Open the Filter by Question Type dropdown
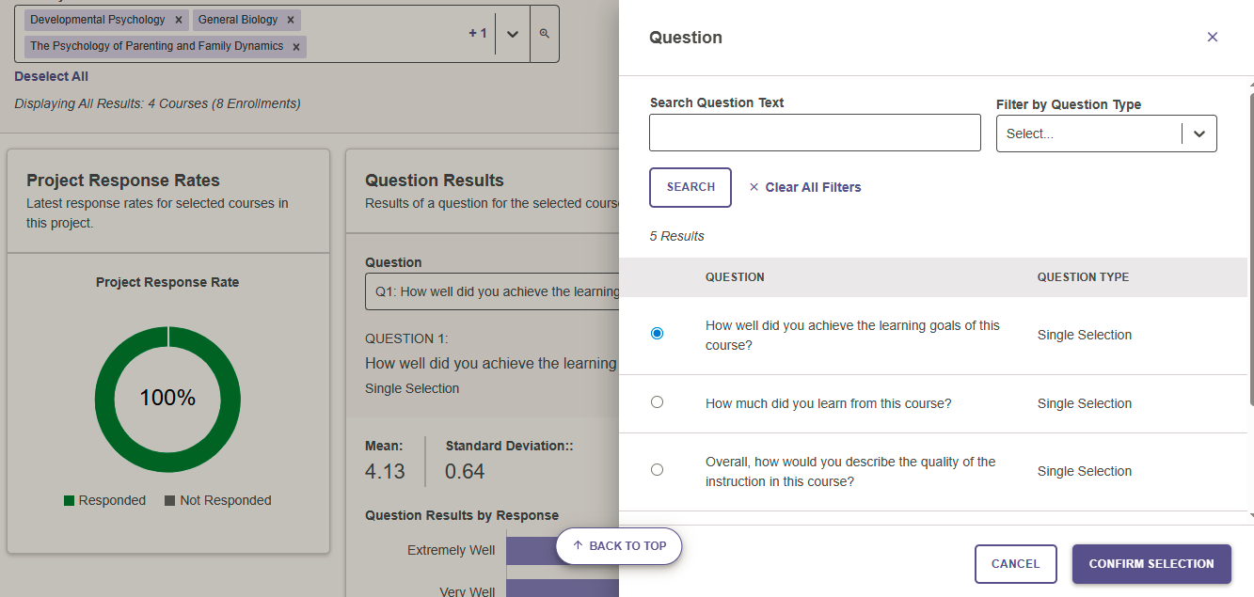The height and width of the screenshot is (597, 1254). [1106, 134]
